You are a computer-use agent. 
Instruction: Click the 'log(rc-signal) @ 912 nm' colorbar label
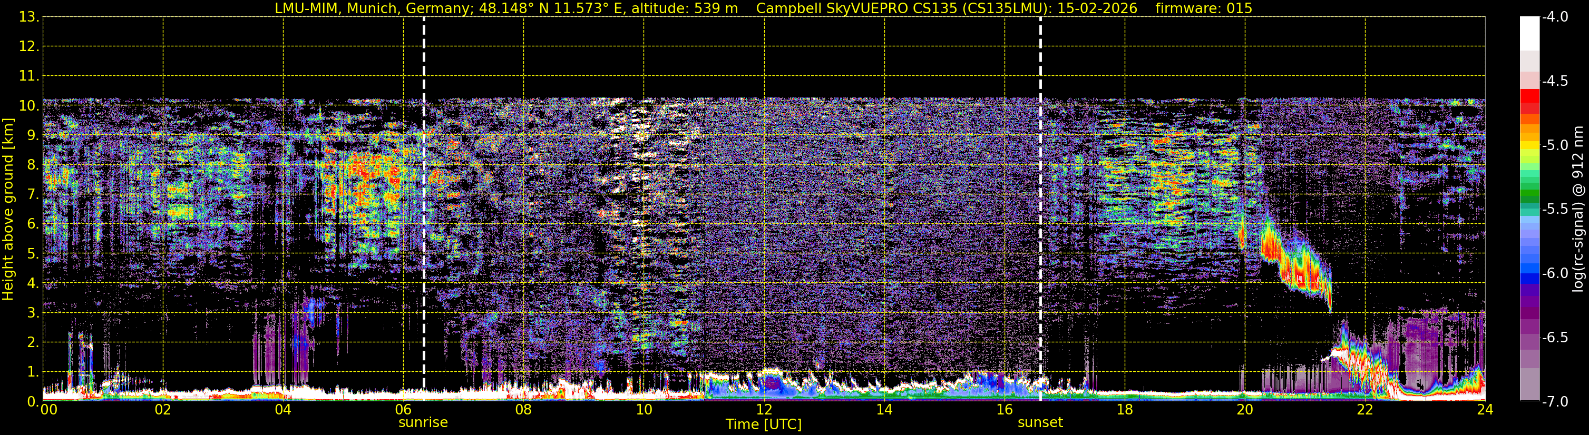pyautogui.click(x=1578, y=209)
